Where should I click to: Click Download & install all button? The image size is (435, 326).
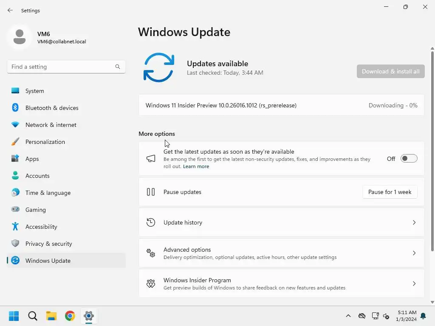[x=391, y=71]
